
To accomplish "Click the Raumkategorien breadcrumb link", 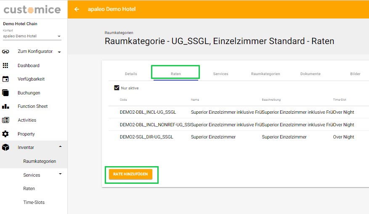I will (119, 33).
